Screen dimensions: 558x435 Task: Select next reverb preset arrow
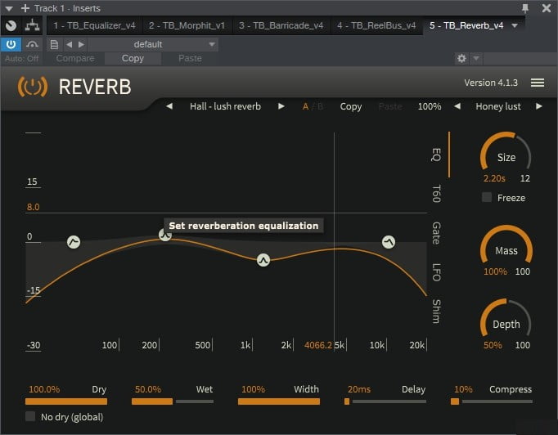[x=281, y=106]
